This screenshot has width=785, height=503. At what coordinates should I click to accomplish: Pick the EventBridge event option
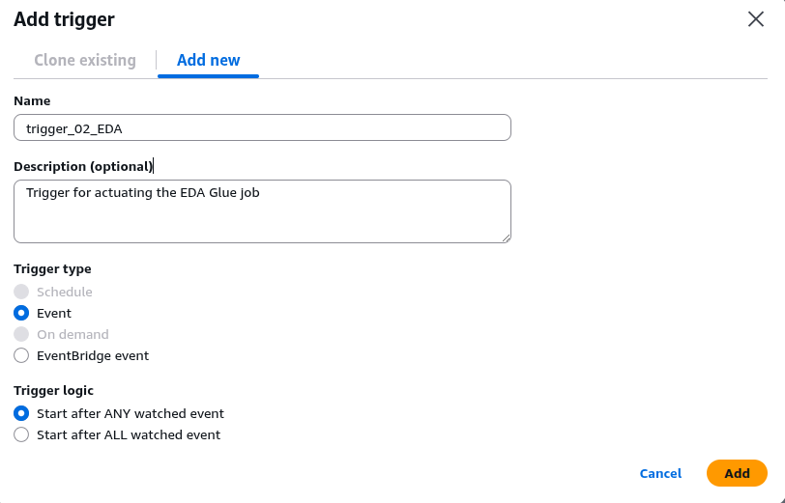tap(21, 355)
